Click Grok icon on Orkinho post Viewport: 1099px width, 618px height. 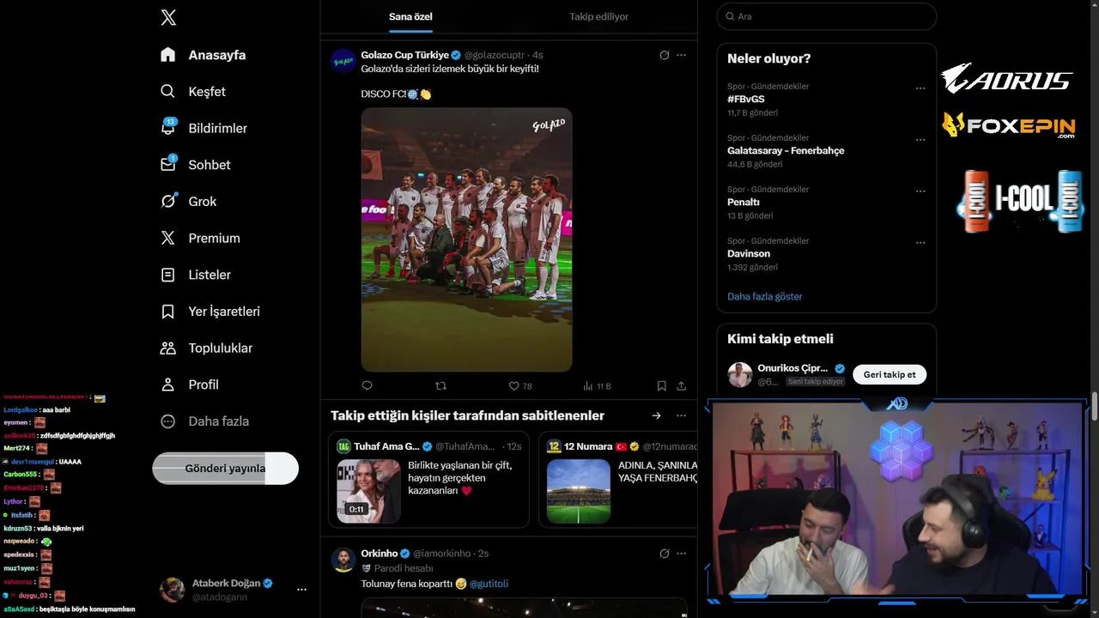[664, 554]
